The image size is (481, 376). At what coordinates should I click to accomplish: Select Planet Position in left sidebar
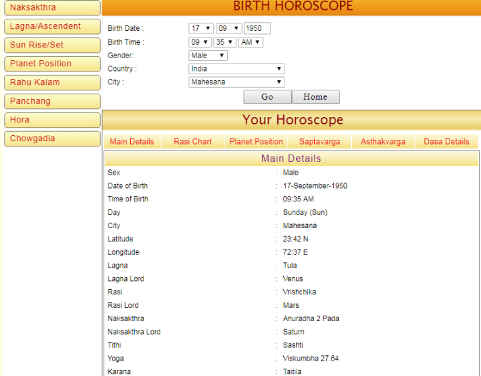[51, 64]
